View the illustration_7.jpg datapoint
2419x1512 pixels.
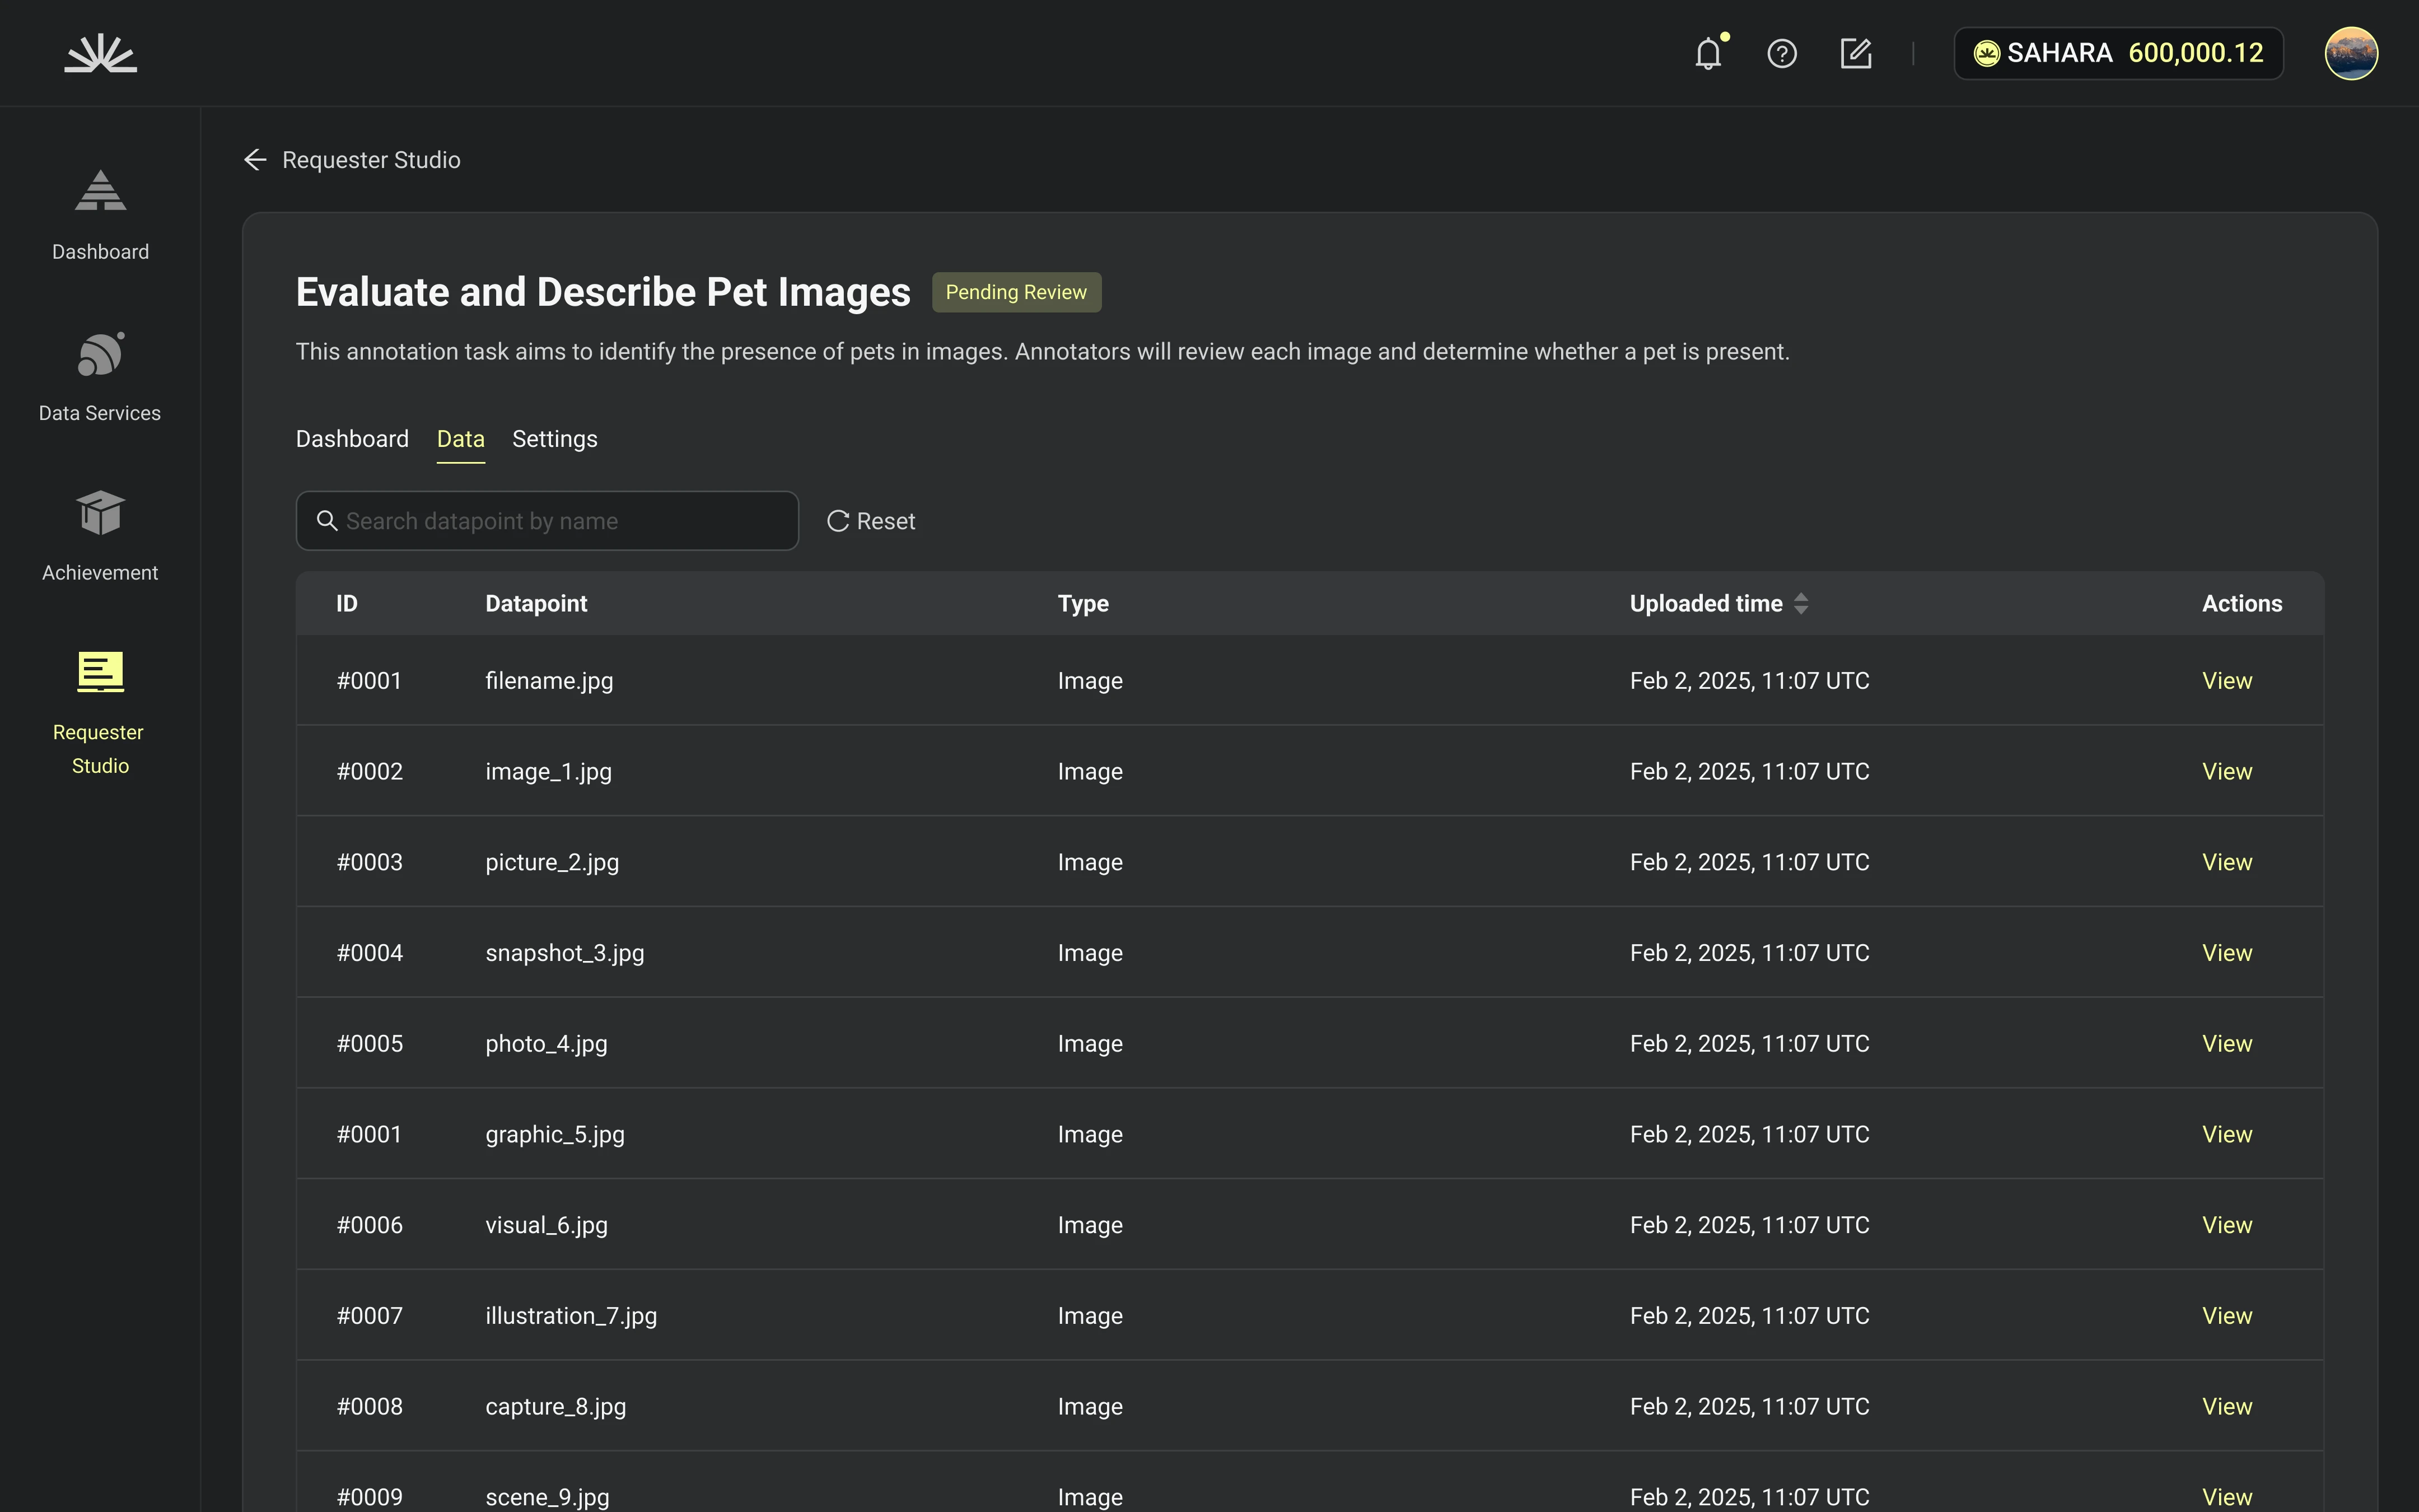(2226, 1316)
